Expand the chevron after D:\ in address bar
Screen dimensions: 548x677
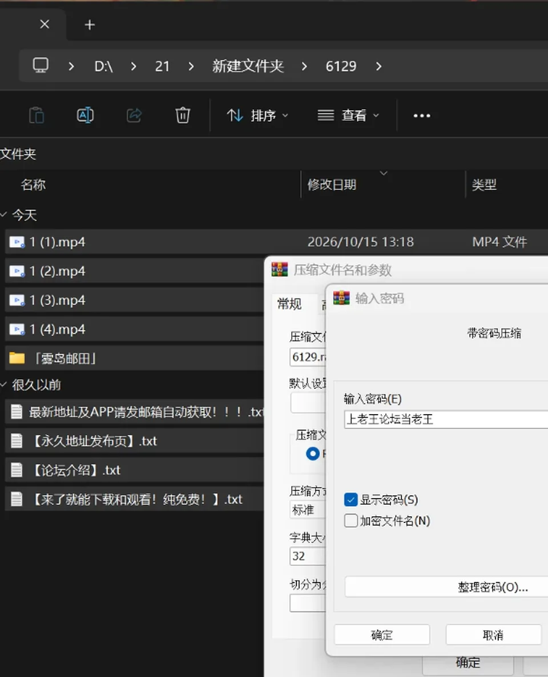point(133,66)
